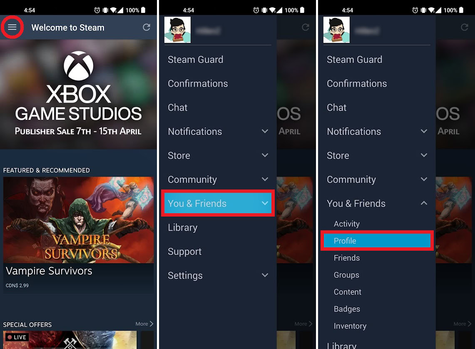Tap dimmed refresh icon in right screen
475x349 pixels.
[x=465, y=27]
